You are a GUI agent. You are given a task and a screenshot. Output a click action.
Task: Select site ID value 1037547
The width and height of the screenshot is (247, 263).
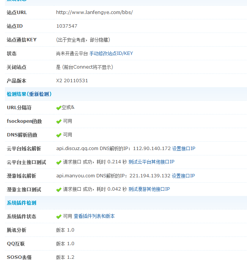(67, 26)
